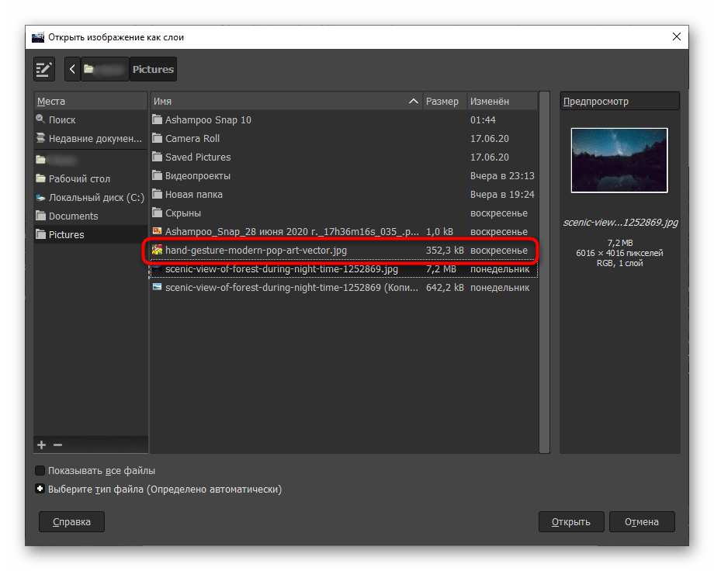Click the Справка help button
The width and height of the screenshot is (714, 571).
click(x=71, y=522)
